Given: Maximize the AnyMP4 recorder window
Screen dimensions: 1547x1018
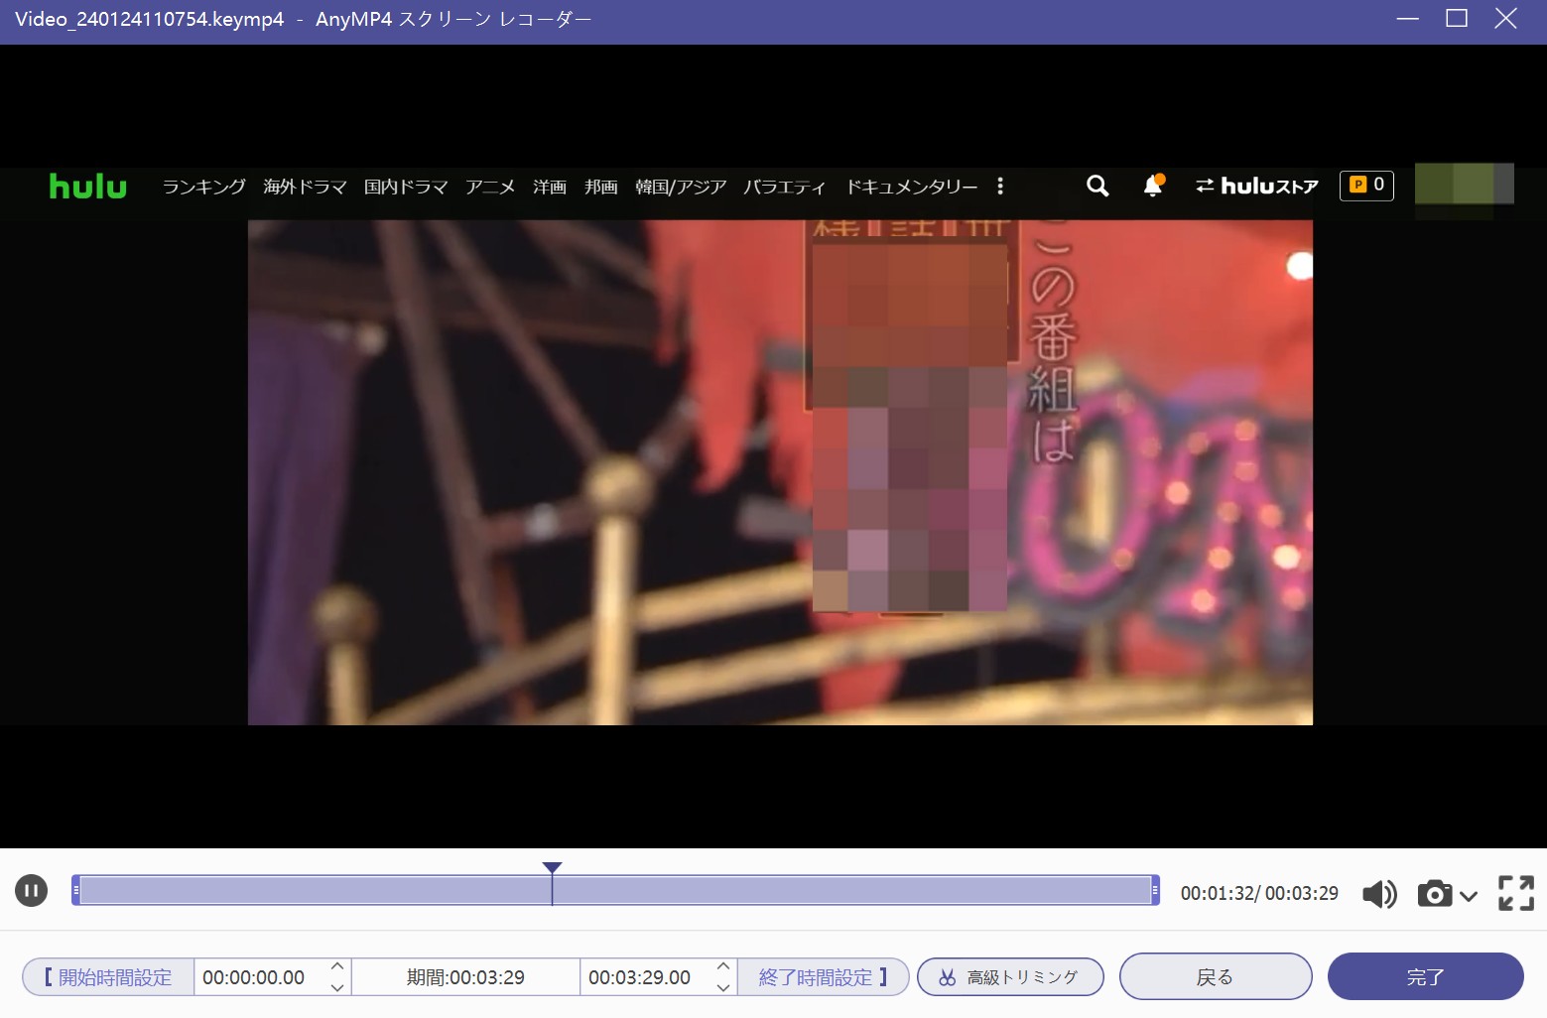Looking at the screenshot, I should (1457, 19).
